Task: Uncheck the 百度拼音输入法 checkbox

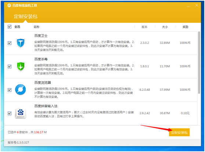Action: (x=10, y=114)
